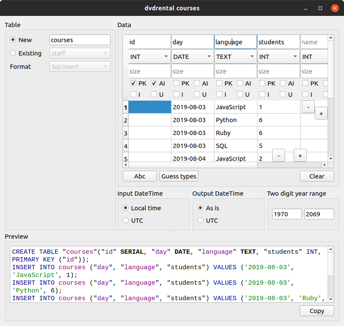Edit the 1970 two digit year field
Viewport: 344px width, 326px height.
(x=286, y=214)
